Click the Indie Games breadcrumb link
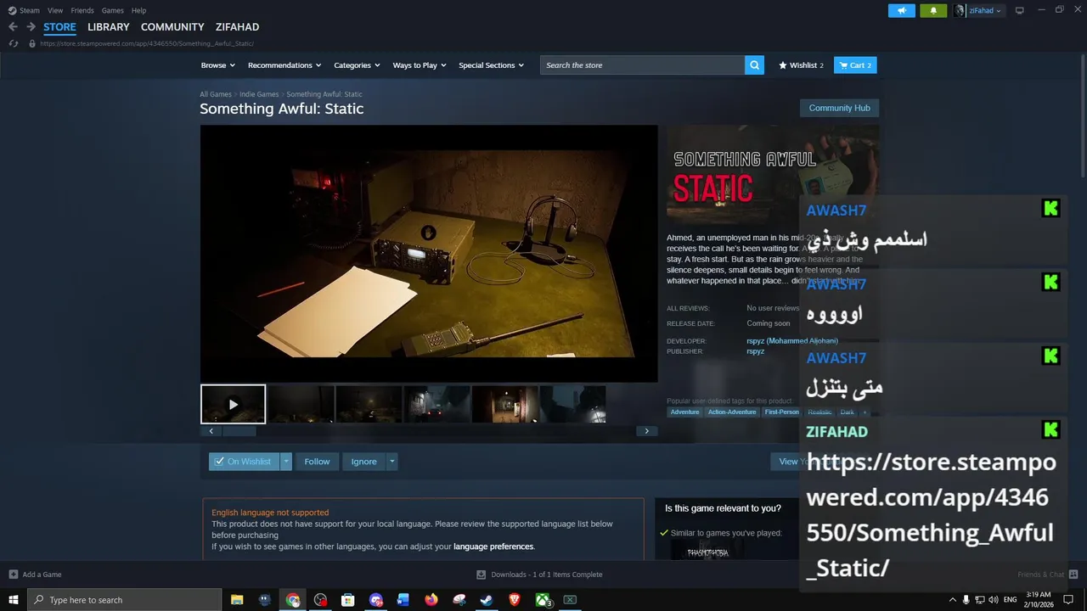Image resolution: width=1087 pixels, height=611 pixels. click(259, 94)
